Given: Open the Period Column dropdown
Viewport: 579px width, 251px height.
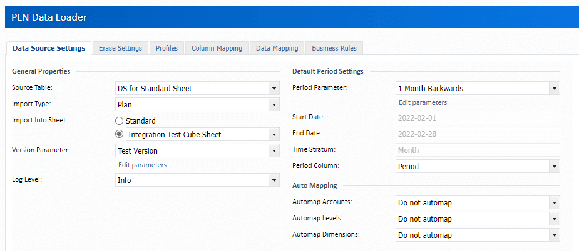Looking at the screenshot, I should 554,167.
